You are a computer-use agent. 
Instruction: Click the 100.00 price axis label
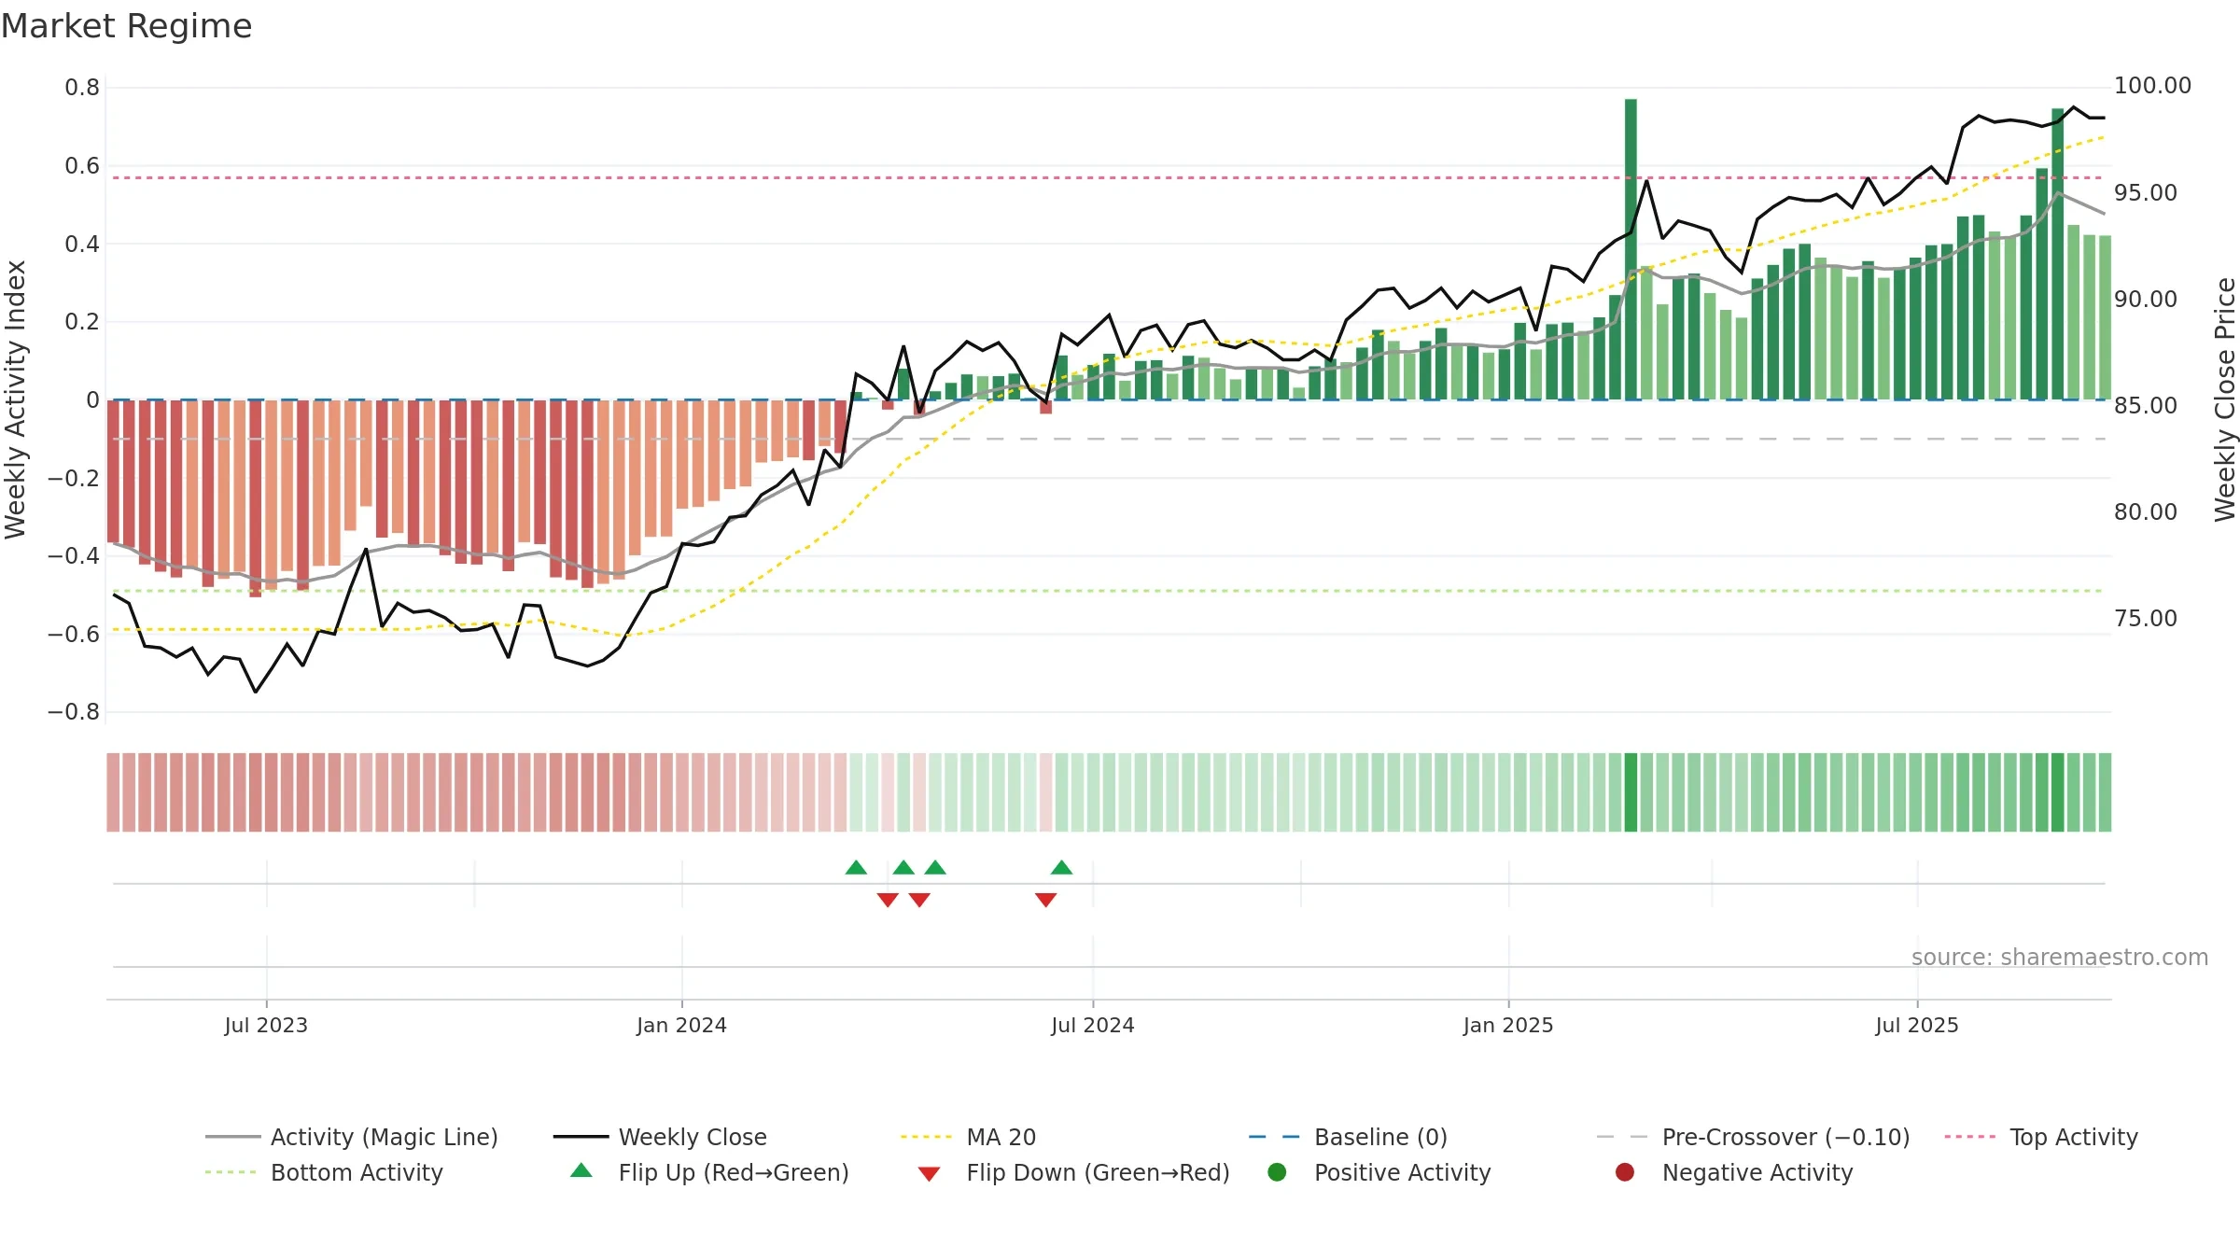[2152, 86]
